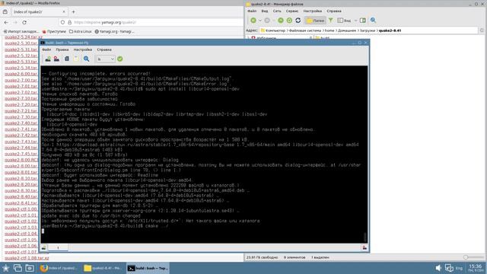This screenshot has width=487, height=274.
Task: Click the network icon in system tray
Action: pyautogui.click(x=449, y=268)
